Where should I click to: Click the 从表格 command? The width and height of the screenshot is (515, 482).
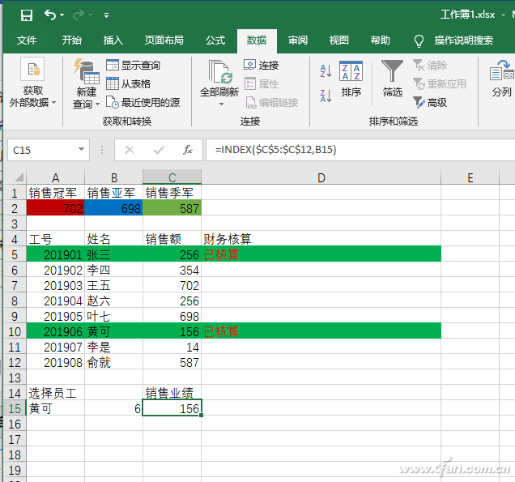coord(128,83)
